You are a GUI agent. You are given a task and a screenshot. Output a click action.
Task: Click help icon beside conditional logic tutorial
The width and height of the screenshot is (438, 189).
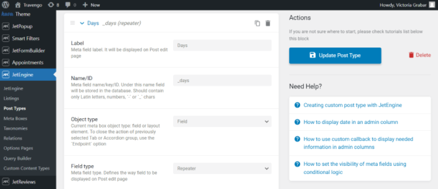(x=297, y=164)
